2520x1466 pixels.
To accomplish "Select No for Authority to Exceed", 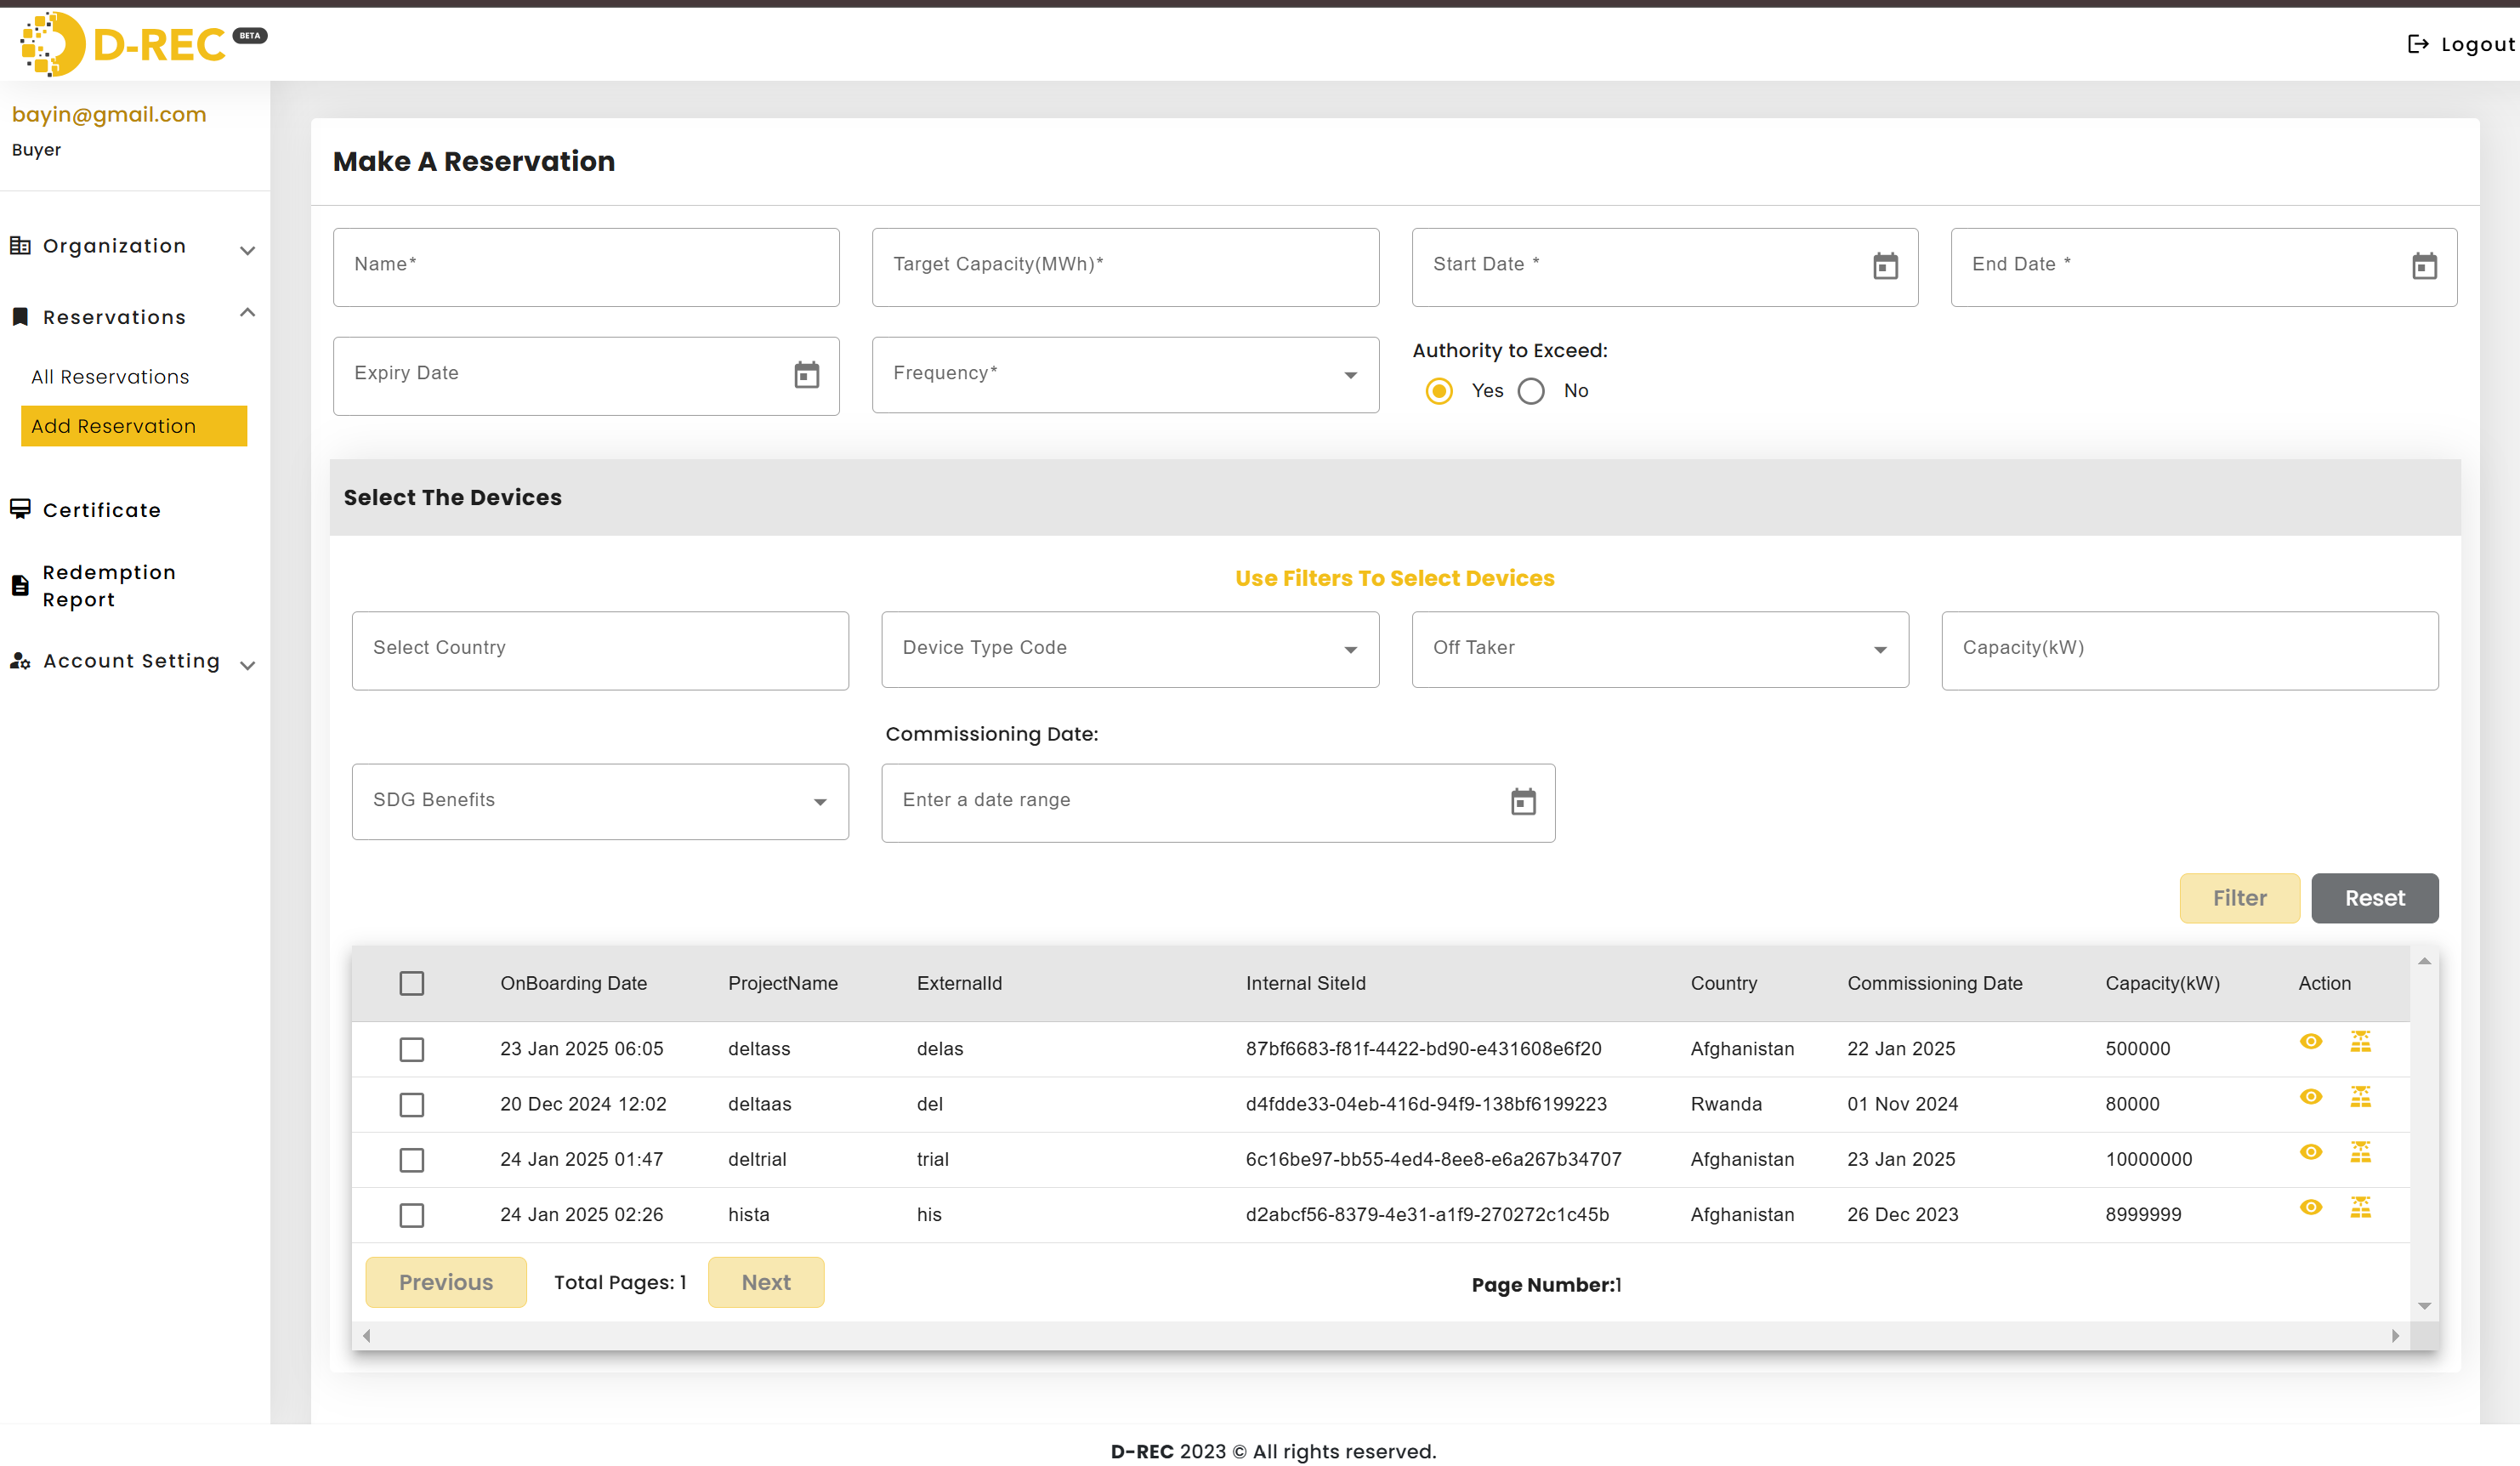I will (x=1531, y=391).
